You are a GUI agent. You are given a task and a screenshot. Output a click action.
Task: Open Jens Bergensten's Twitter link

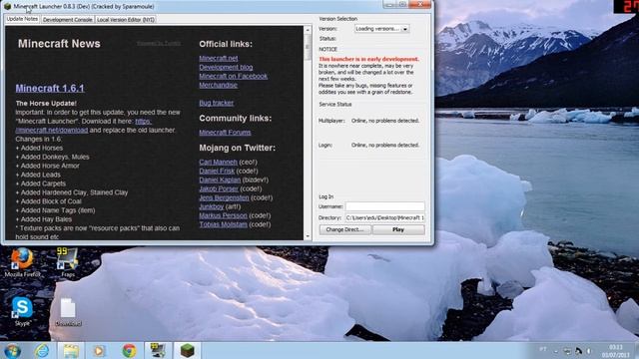point(224,197)
